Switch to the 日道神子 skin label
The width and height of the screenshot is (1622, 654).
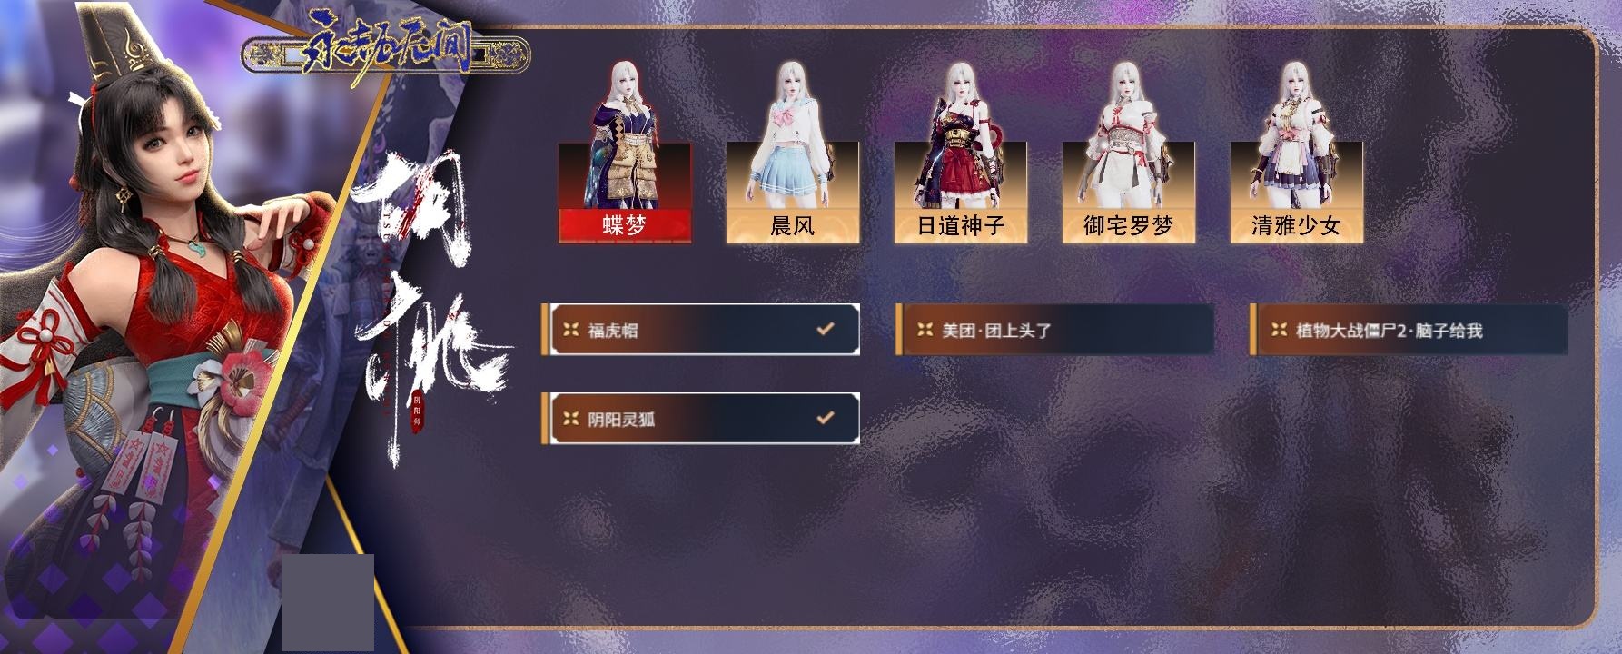pos(961,226)
